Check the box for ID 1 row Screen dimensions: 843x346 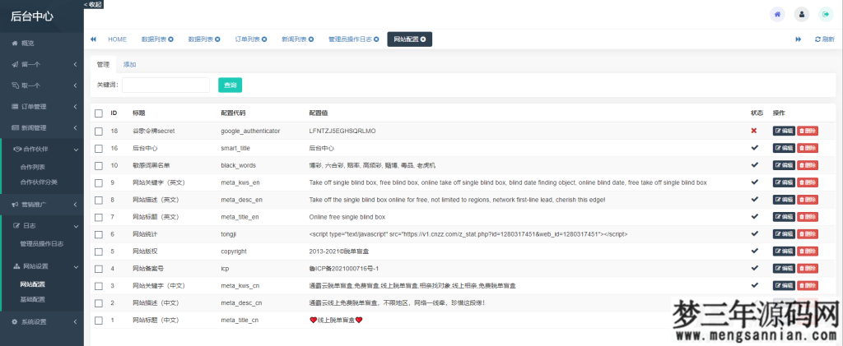[x=99, y=321]
